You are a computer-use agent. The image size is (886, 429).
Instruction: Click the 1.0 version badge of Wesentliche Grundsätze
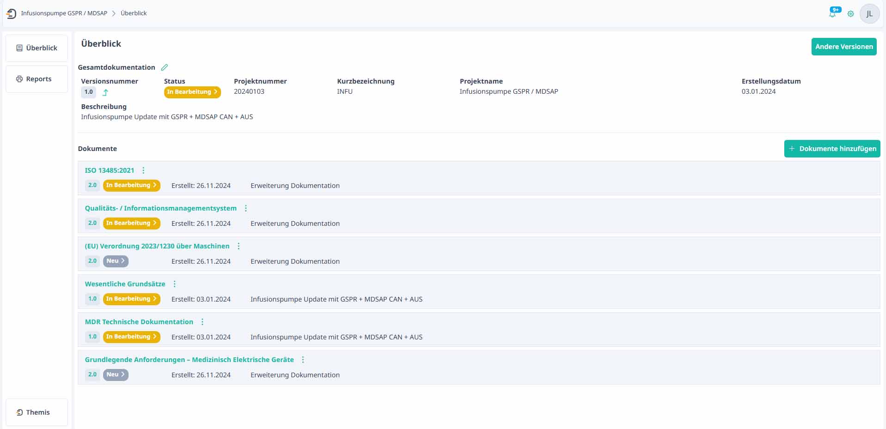[92, 299]
